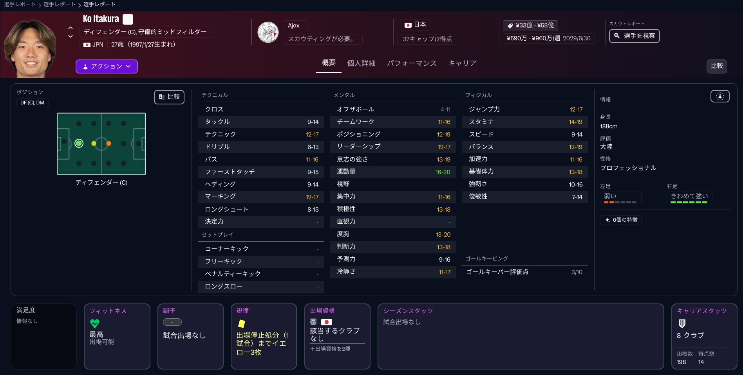Click the info panel player-role icon button
This screenshot has width=743, height=375.
pyautogui.click(x=719, y=96)
